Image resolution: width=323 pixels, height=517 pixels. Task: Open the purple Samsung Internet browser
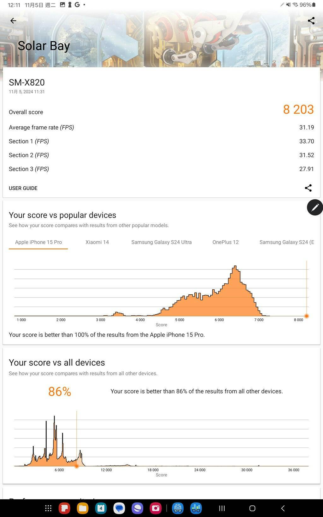(x=137, y=508)
